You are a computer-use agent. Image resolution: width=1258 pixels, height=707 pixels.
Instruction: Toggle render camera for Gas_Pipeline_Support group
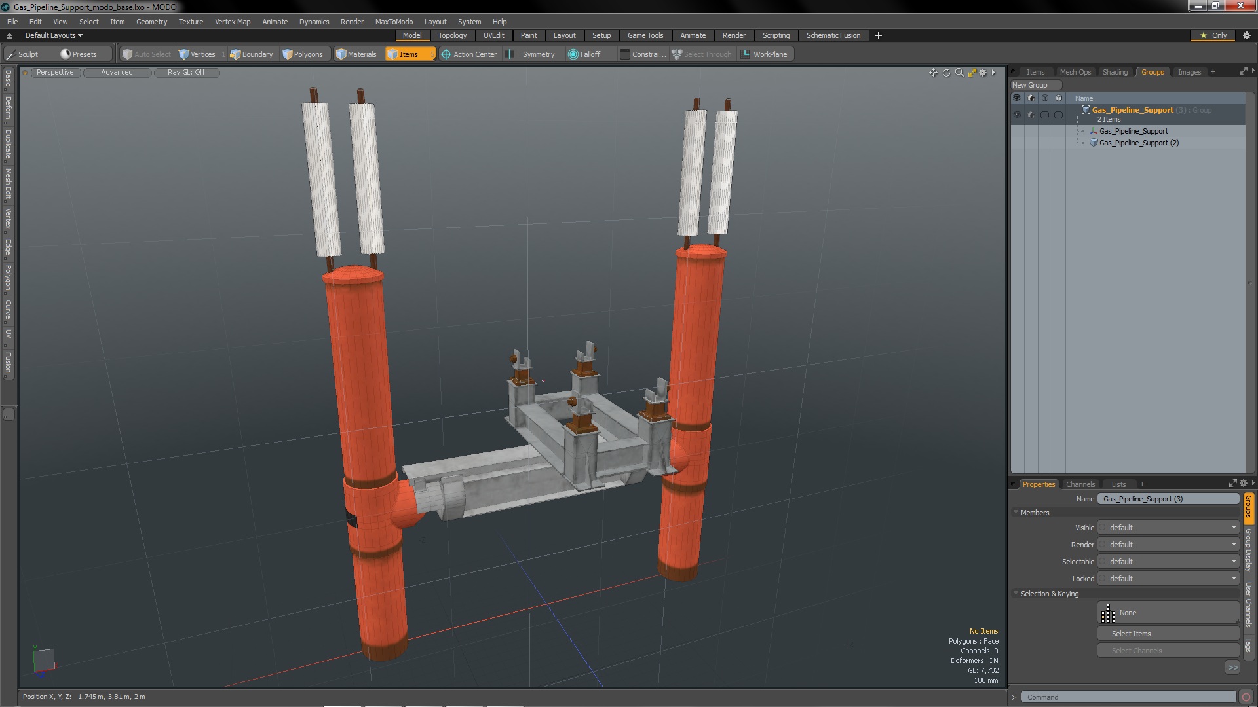click(x=1031, y=115)
